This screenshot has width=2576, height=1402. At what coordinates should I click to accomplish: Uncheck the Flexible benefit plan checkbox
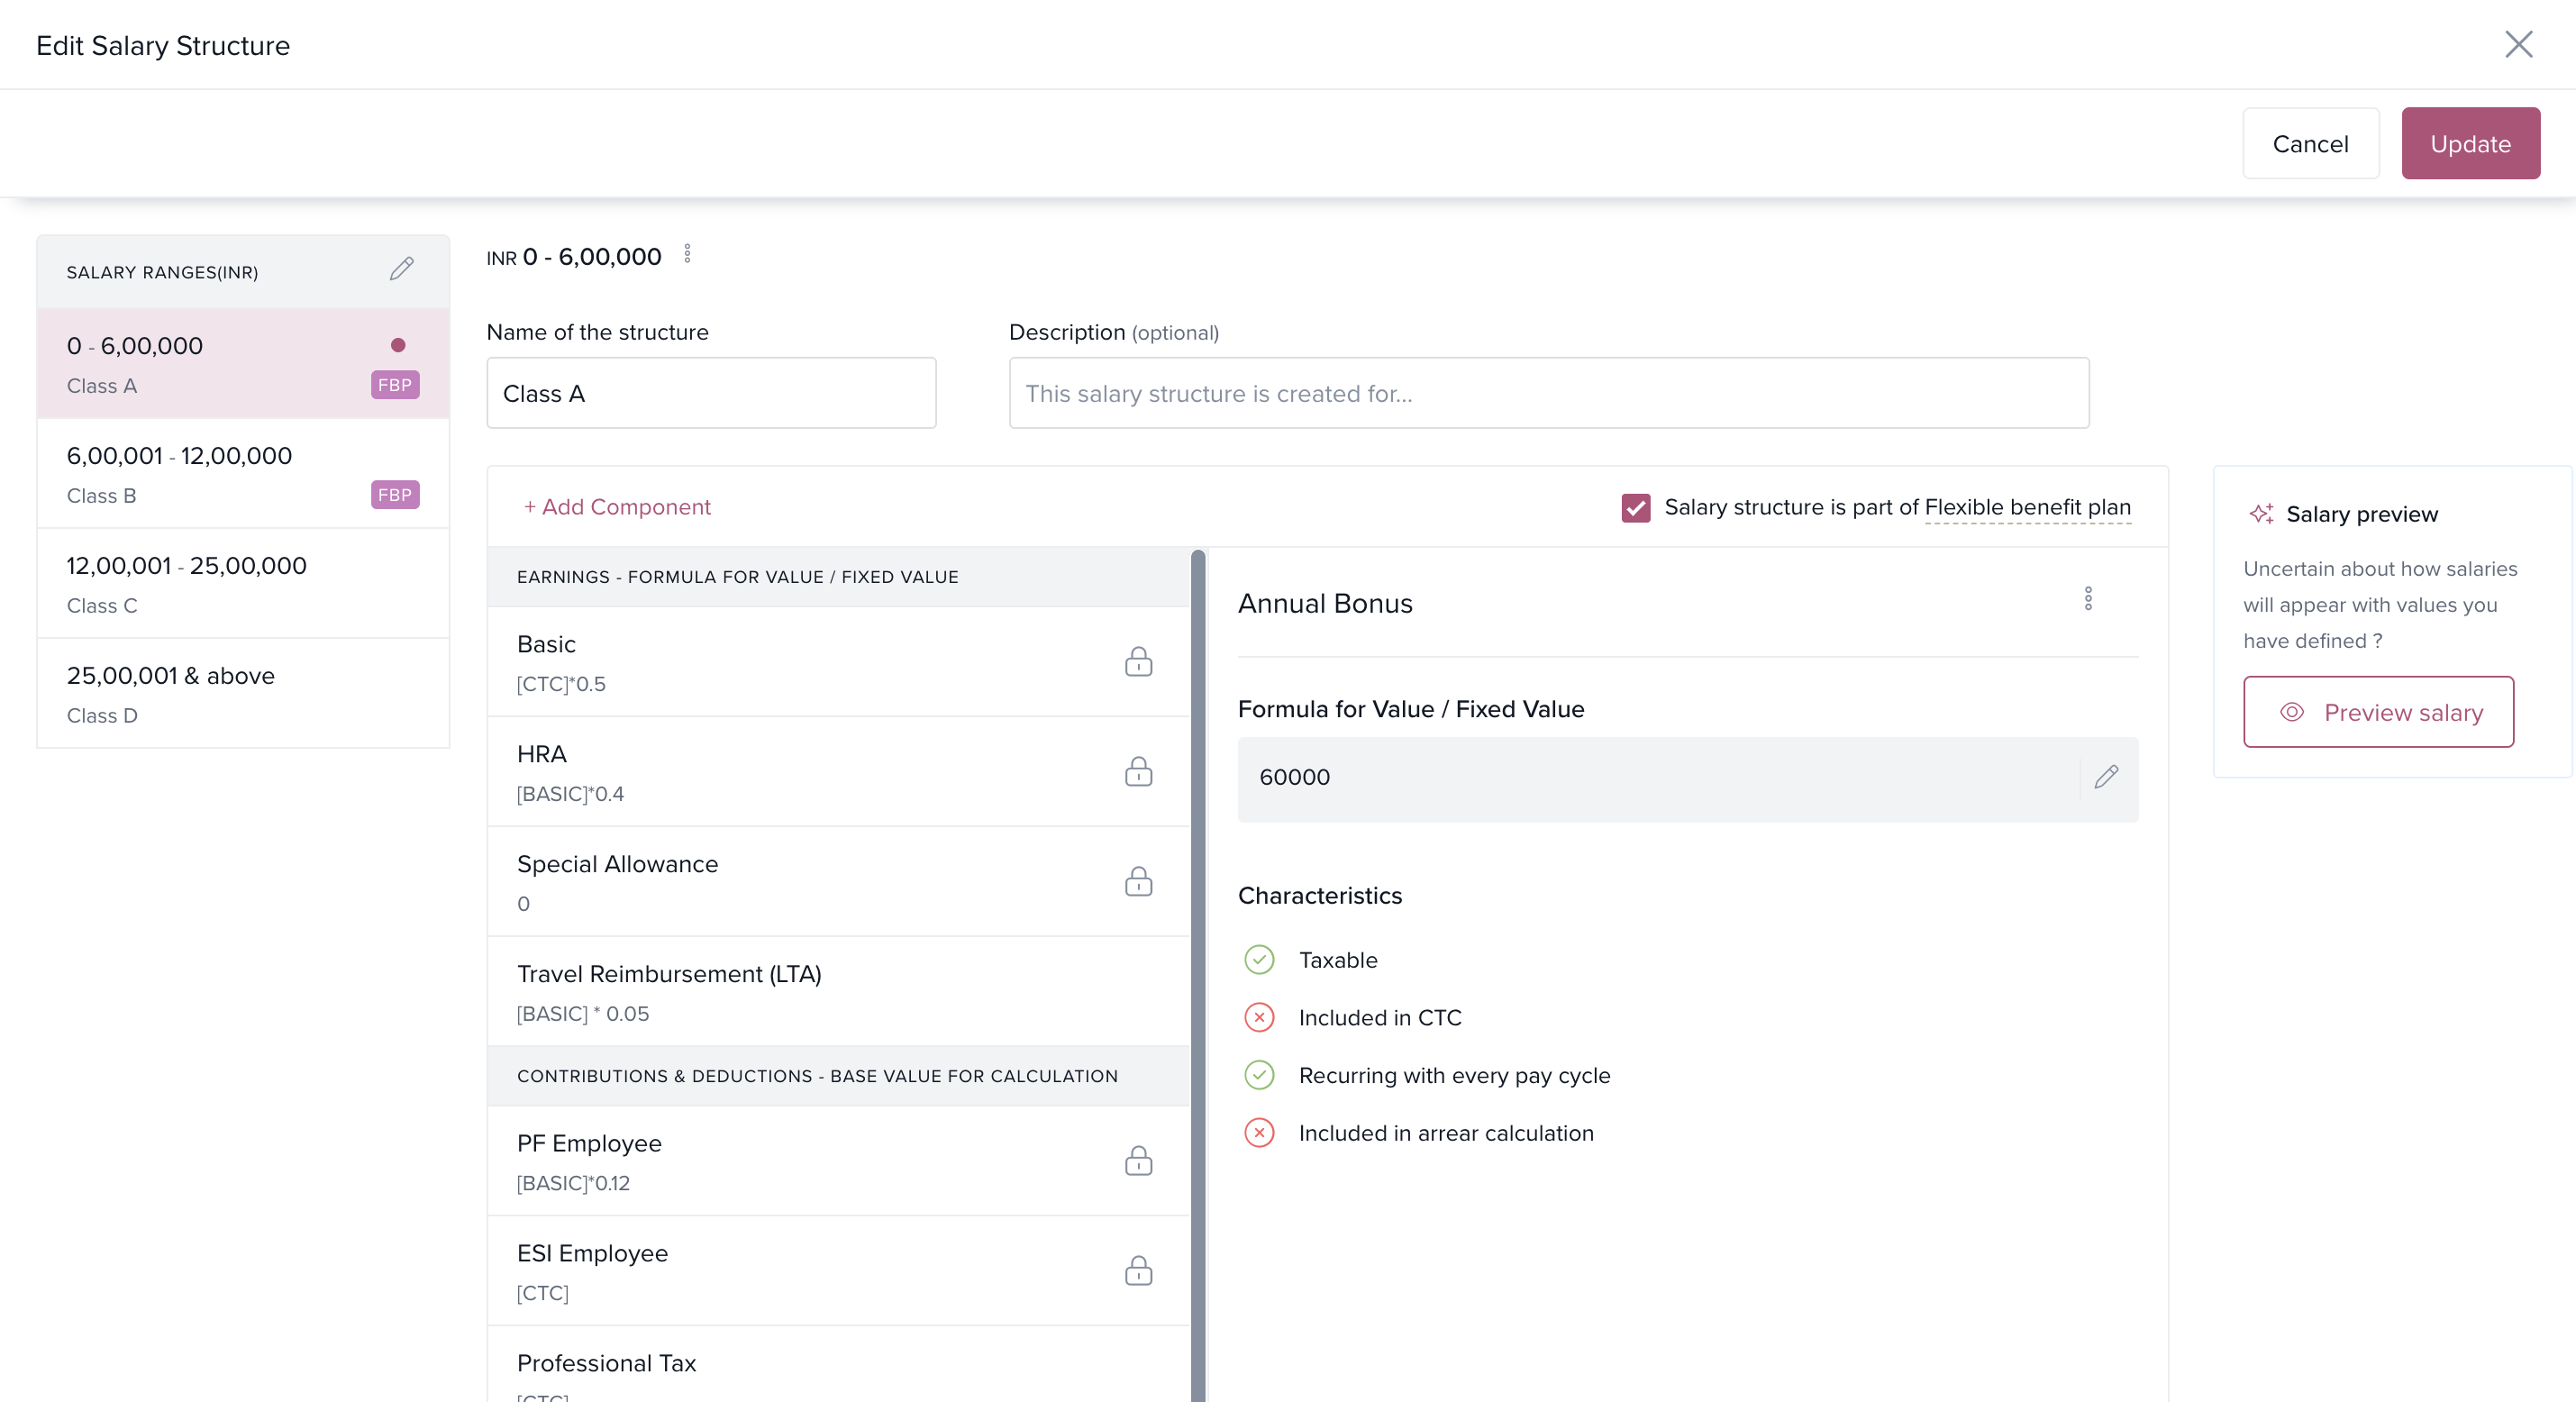tap(1636, 508)
